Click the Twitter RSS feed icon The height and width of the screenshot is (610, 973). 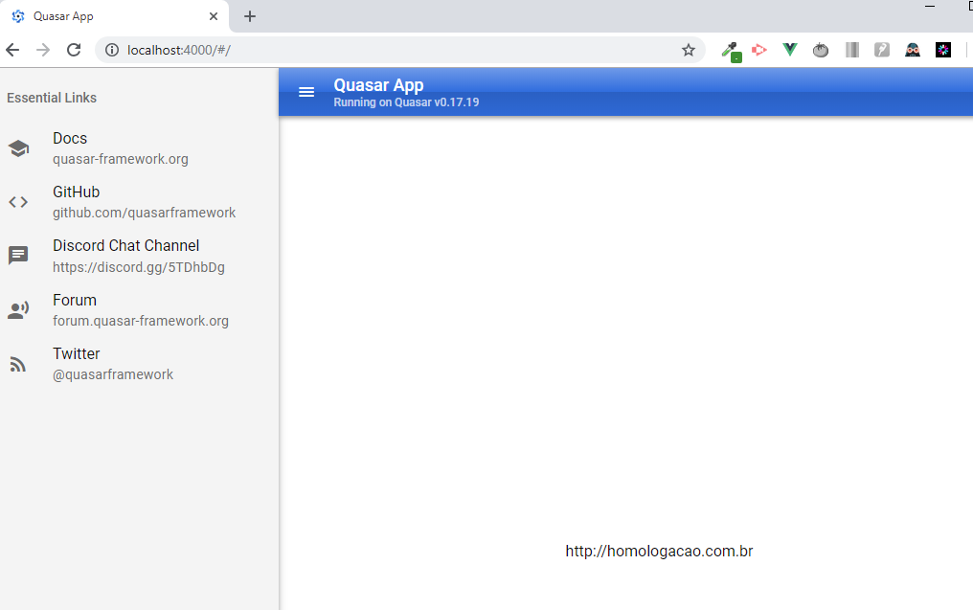click(x=18, y=364)
